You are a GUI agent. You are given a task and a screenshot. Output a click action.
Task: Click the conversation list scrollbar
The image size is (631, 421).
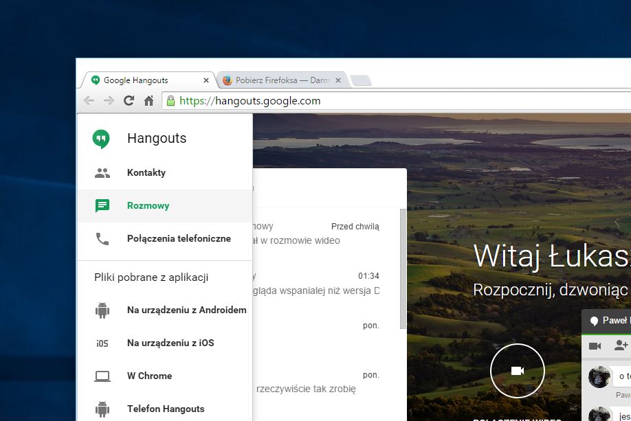click(x=403, y=269)
